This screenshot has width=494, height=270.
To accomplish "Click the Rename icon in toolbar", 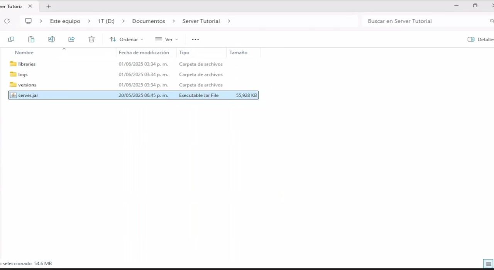I will point(51,39).
